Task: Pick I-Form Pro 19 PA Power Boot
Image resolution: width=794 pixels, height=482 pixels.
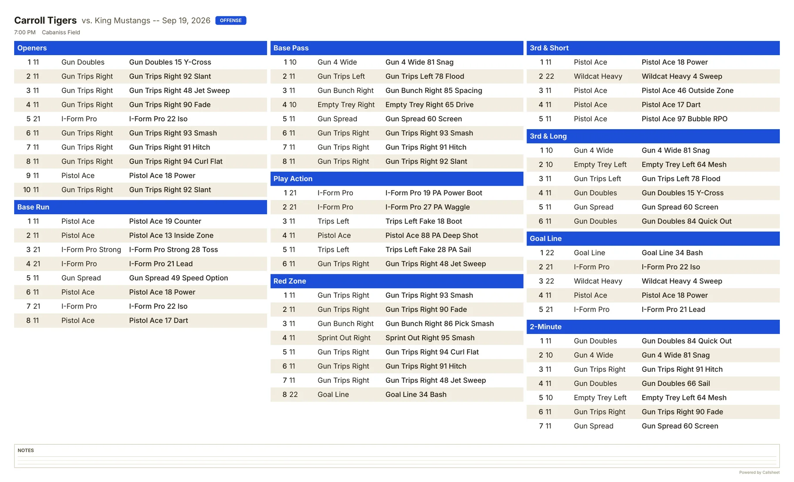Action: tap(434, 193)
